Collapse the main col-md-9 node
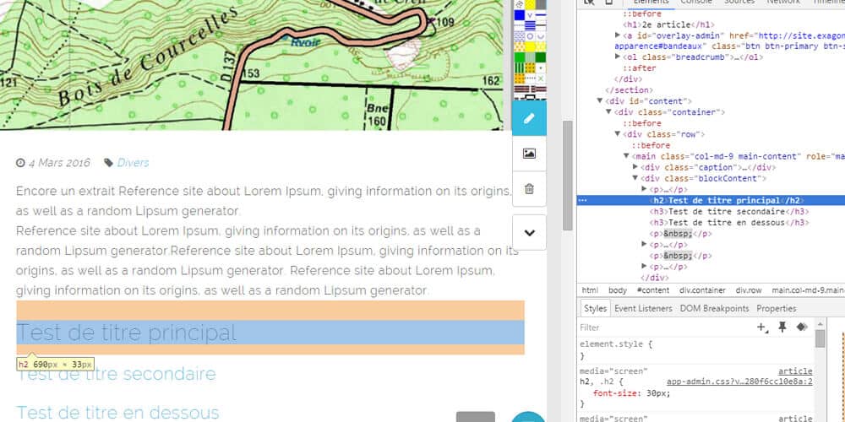The height and width of the screenshot is (422, 845). point(626,156)
